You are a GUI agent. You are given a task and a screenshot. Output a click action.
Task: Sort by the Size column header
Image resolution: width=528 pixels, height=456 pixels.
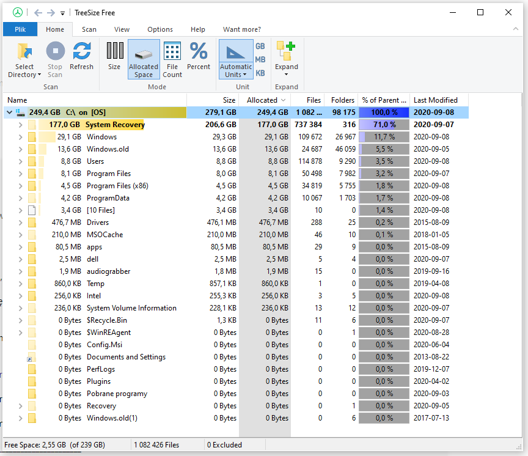click(x=213, y=100)
